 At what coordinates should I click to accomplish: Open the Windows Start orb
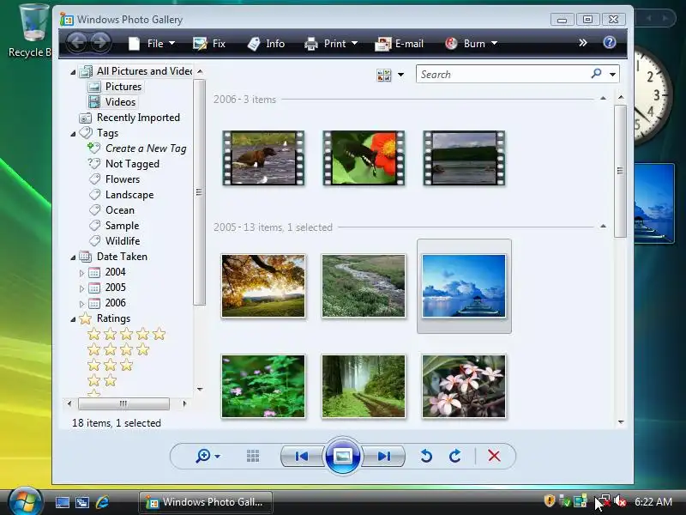[25, 502]
